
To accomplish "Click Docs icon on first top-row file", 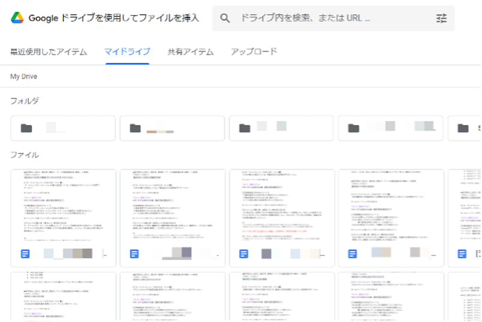I will (x=25, y=254).
